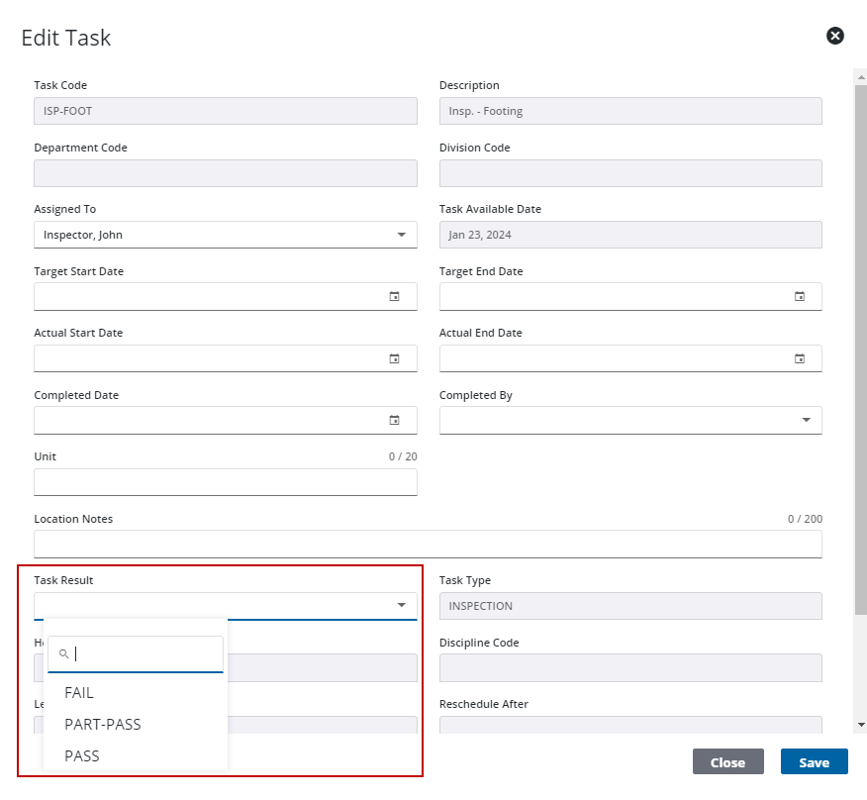Viewport: 867px width, 800px height.
Task: Open the Target Start Date calendar picker
Action: (x=394, y=296)
